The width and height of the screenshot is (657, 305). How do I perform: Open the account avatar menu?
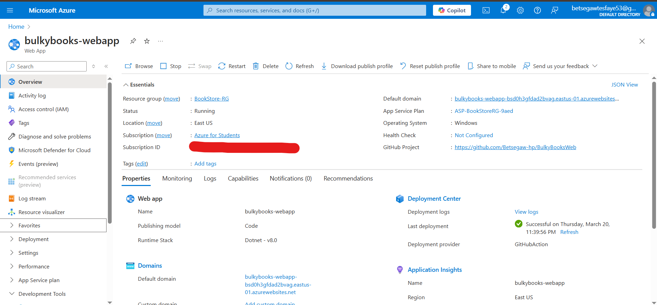(649, 10)
